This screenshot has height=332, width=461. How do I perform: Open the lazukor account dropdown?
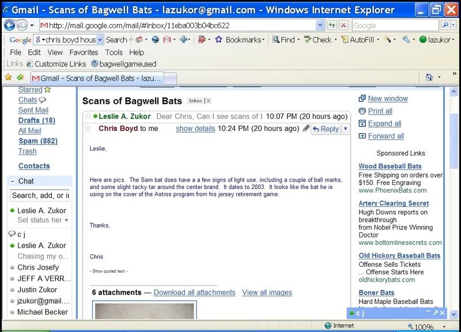pos(453,39)
